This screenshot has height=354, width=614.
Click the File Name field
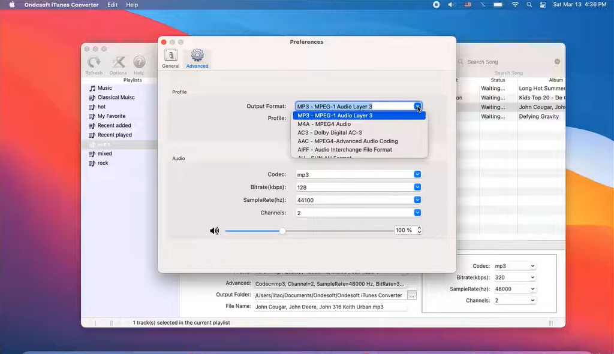tap(330, 307)
